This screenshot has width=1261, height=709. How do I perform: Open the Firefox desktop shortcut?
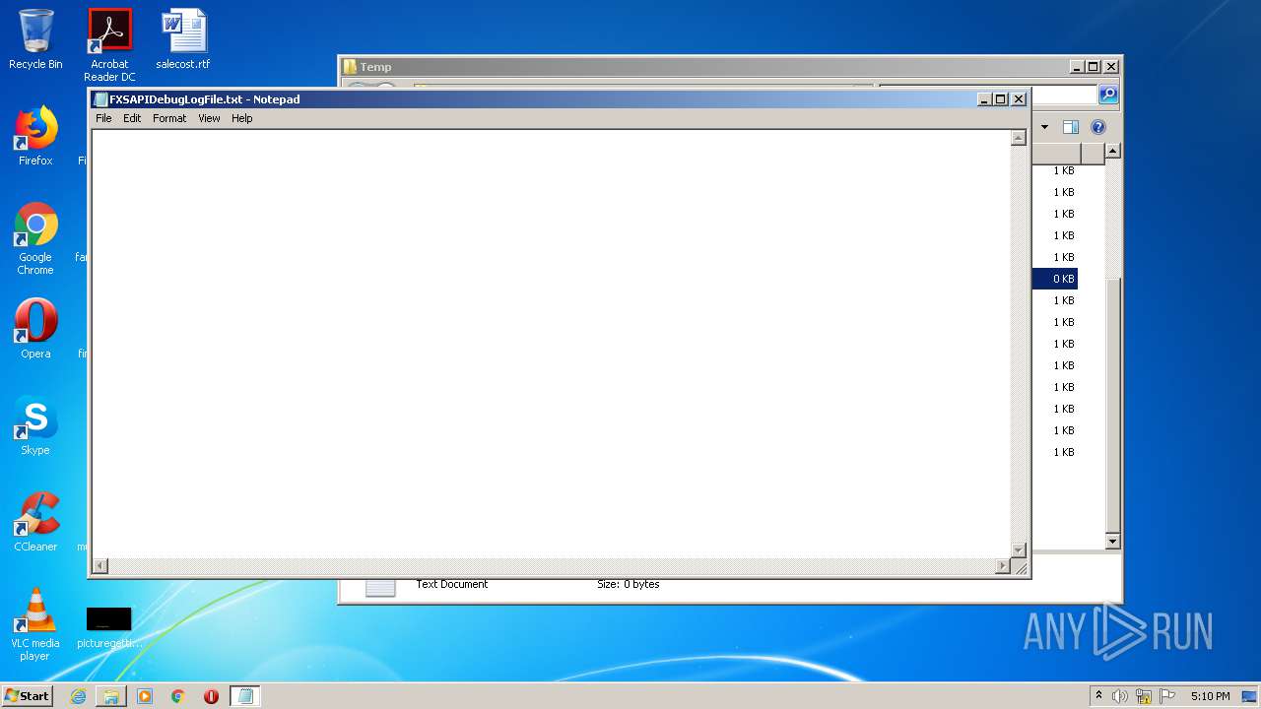point(35,136)
